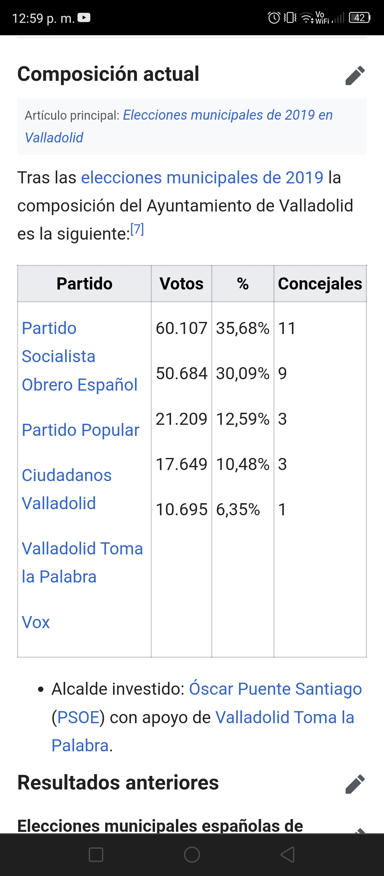Open the PSOE link in parentheses
The image size is (384, 876).
pyautogui.click(x=78, y=717)
